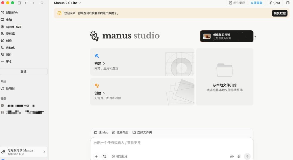This screenshot has width=293, height=160.
Task: Open the Manus 2.0 Lite model dropdown
Action: (67, 3)
